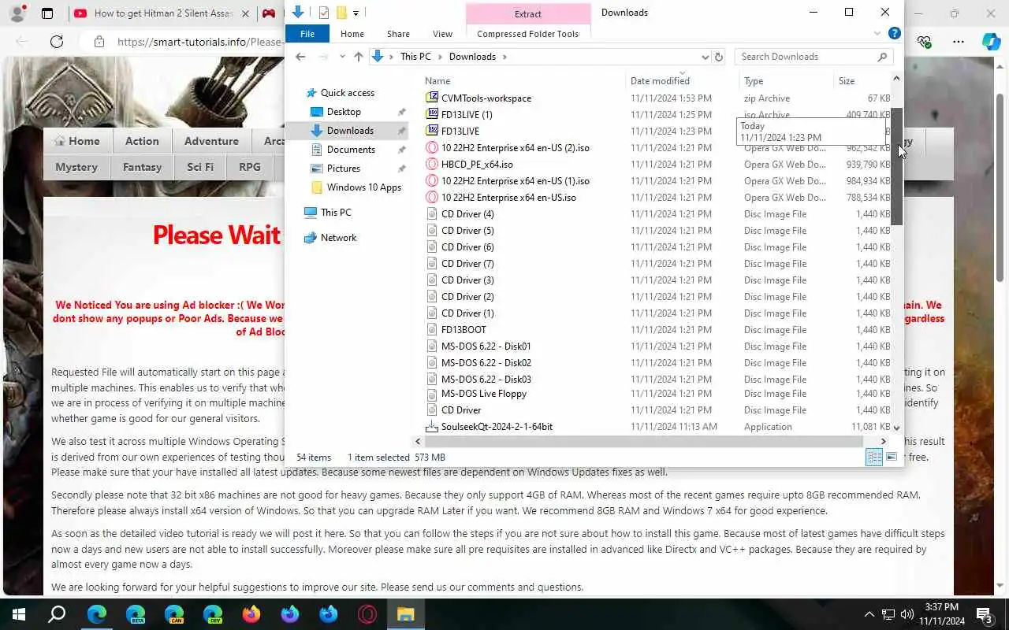The height and width of the screenshot is (630, 1009).
Task: Refresh the Downloads folder view
Action: (x=718, y=57)
